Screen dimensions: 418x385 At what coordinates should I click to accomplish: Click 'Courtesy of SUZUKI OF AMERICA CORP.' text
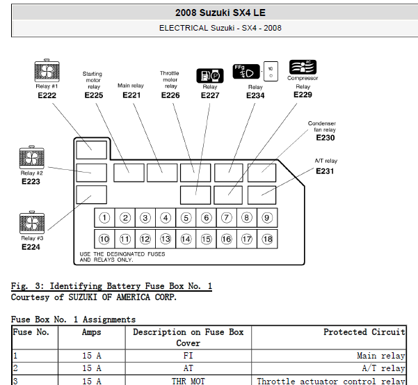point(94,297)
